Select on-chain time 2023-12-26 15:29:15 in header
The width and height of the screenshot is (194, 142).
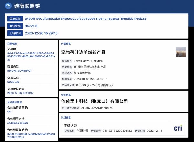pos(41,33)
